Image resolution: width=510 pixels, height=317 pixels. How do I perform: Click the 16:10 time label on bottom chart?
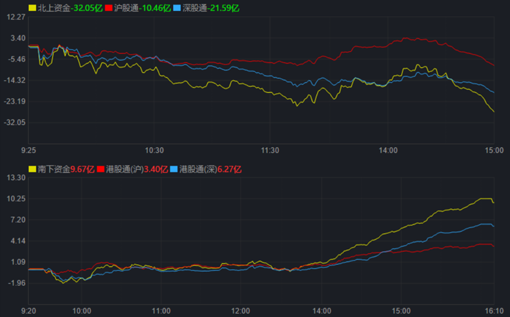(x=495, y=310)
